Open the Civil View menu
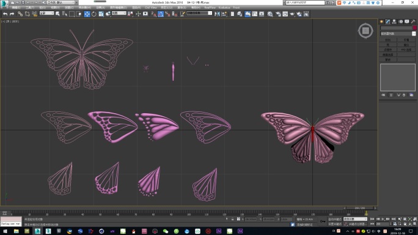418x235 pixels. pos(150,7)
